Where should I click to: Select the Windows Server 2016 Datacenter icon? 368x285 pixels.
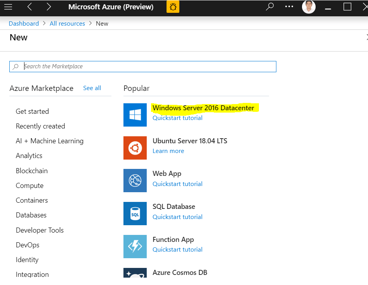coord(135,115)
